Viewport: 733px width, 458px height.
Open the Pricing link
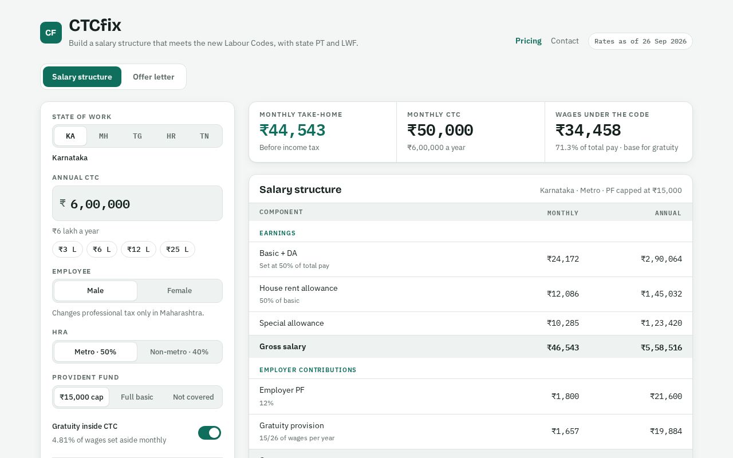tap(529, 41)
